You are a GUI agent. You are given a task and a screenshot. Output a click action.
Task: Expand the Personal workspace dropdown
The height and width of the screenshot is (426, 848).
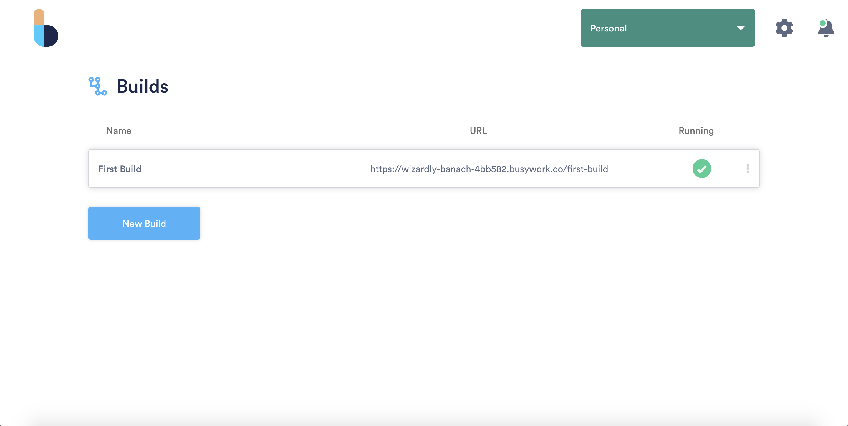click(x=667, y=28)
